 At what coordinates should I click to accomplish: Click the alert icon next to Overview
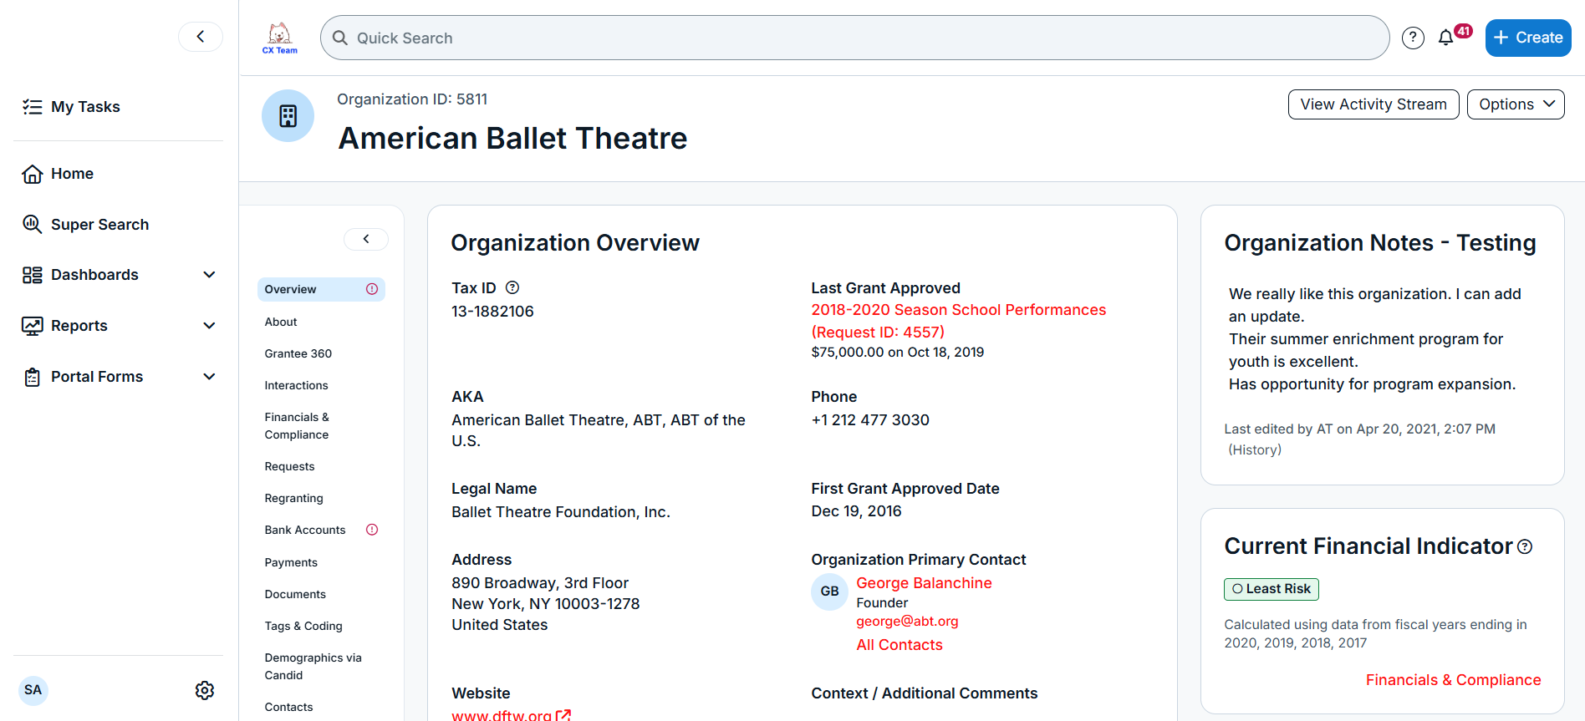point(372,289)
